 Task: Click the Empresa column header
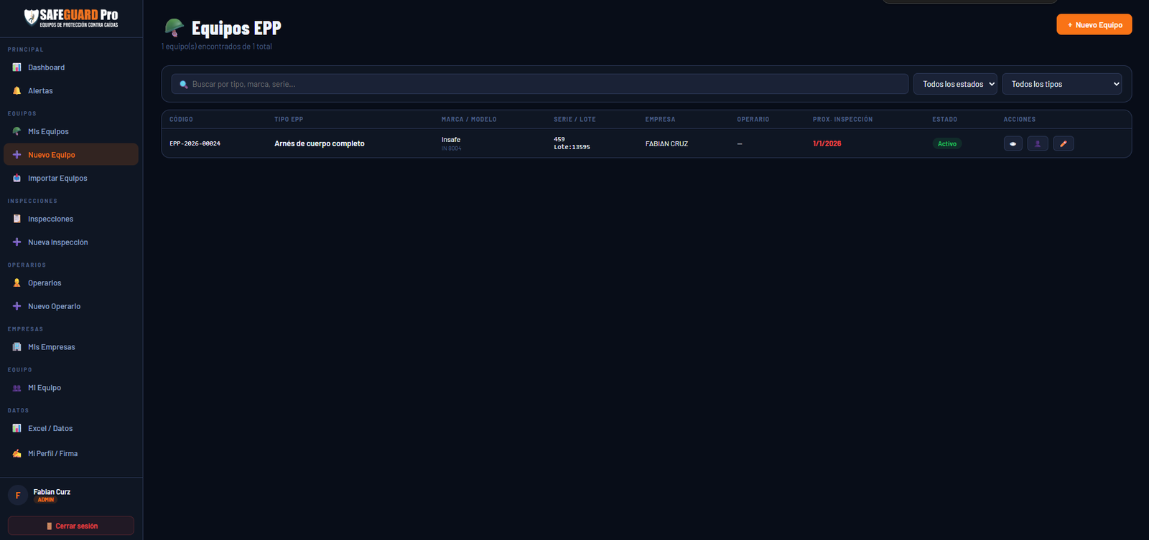coord(660,119)
